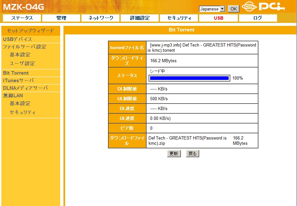297x206 pixels.
Task: Select the セキュリティ top tab
Action: 179,18
